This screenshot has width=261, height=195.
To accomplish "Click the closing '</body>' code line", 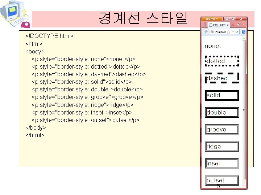I will tap(36, 128).
